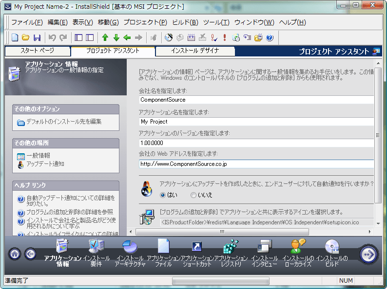Image resolution: width=387 pixels, height=289 pixels.
Task: Switch to the インストール デザイナ tab
Action: coord(195,51)
